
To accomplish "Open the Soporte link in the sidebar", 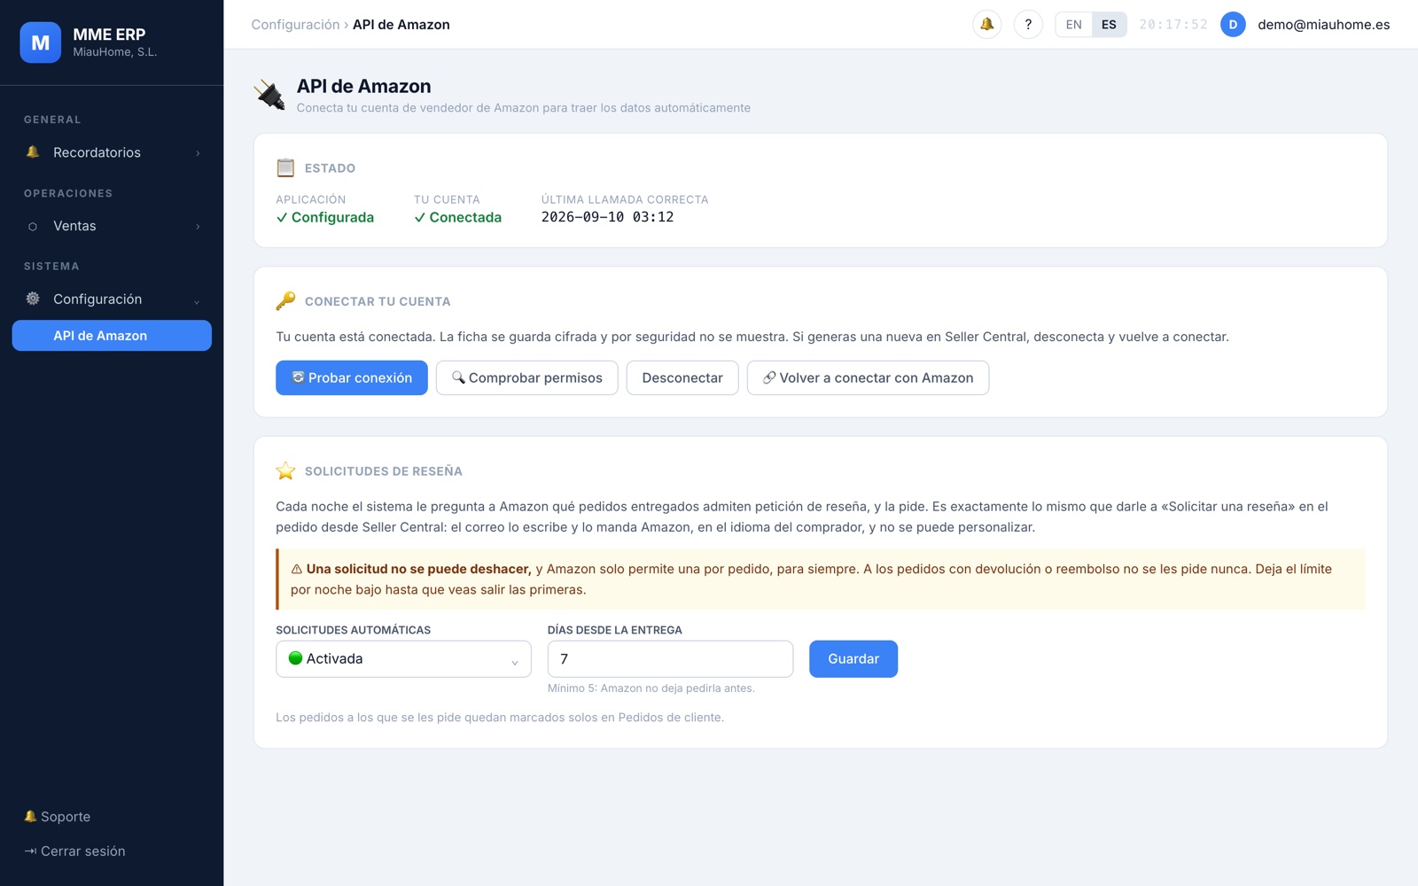I will tap(58, 817).
